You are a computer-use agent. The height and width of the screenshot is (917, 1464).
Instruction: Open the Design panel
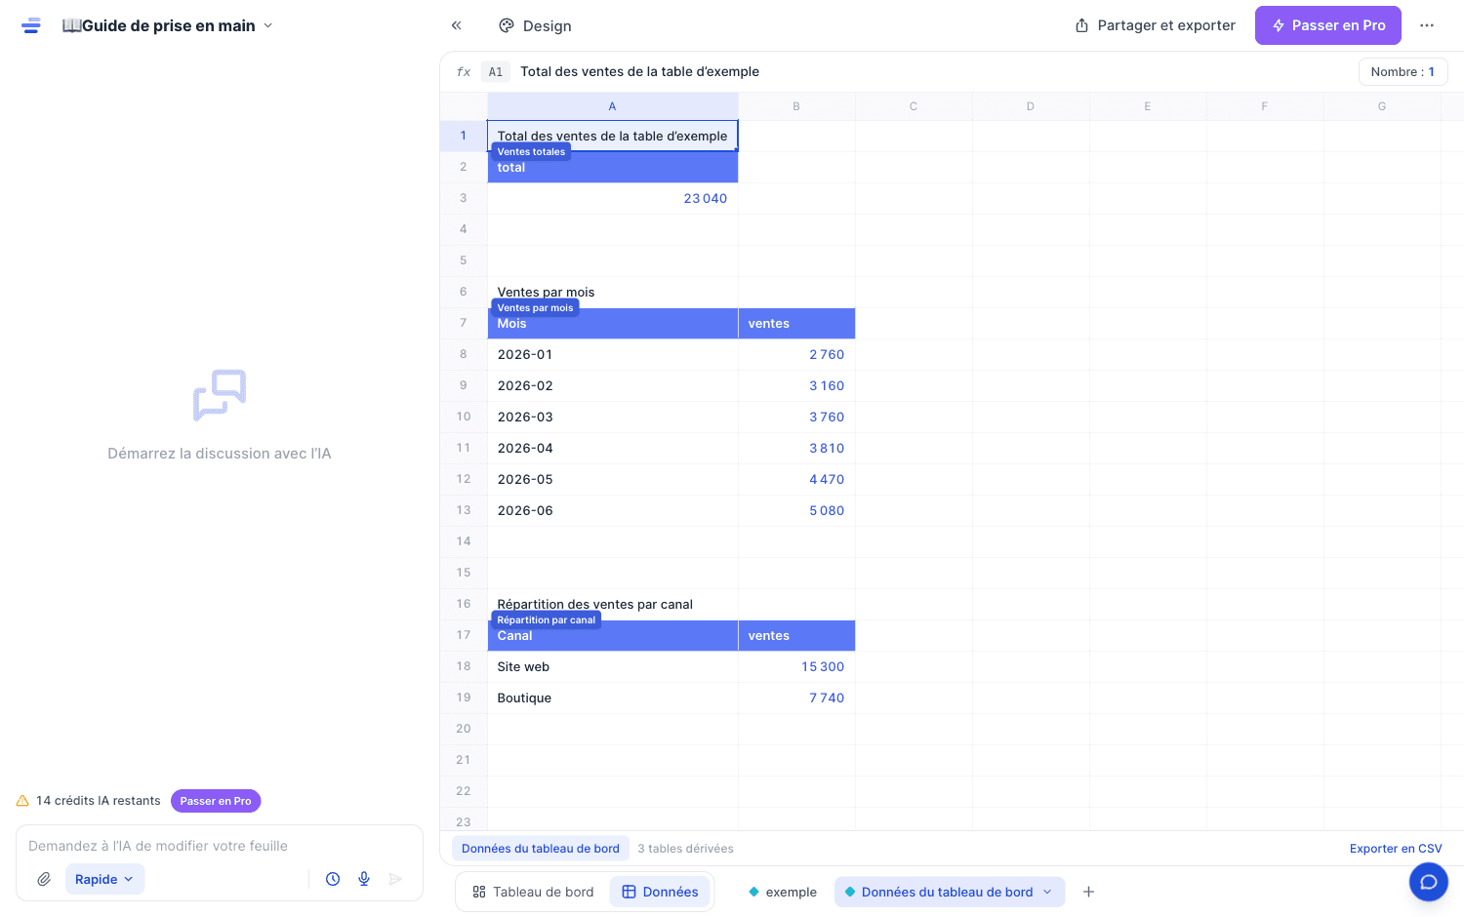coord(535,25)
